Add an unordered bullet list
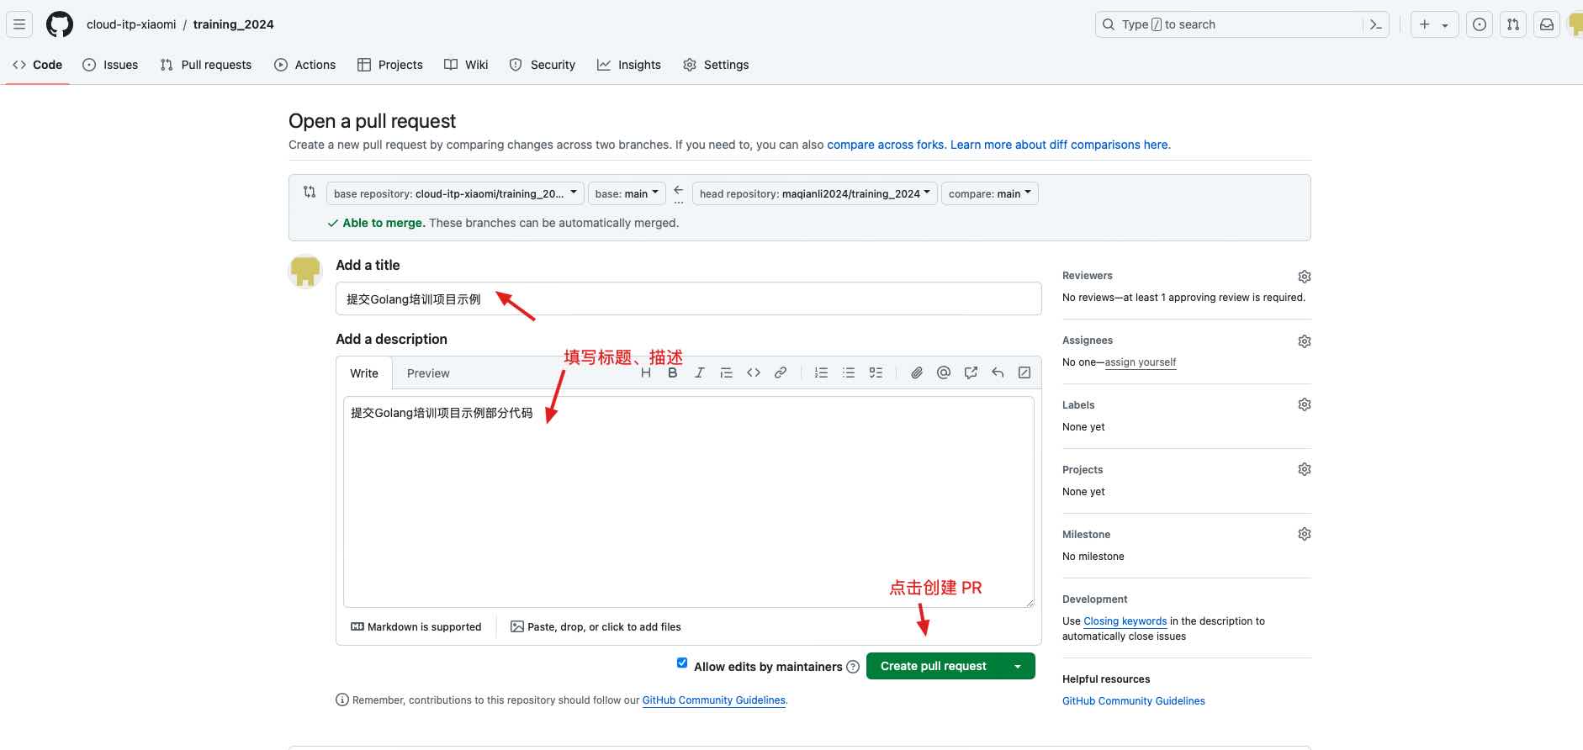 point(849,372)
